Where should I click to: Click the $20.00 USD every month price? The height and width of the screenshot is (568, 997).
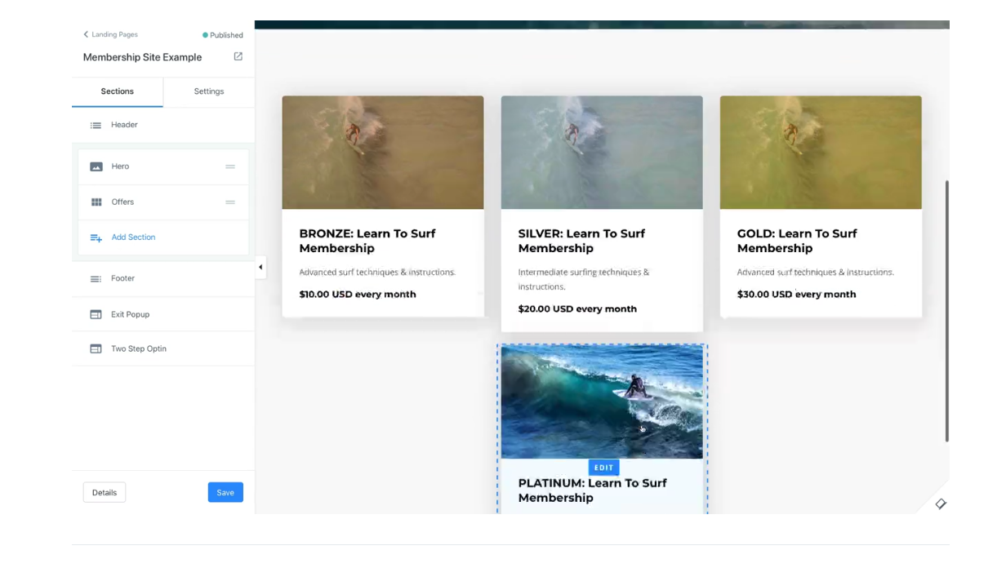[577, 308]
